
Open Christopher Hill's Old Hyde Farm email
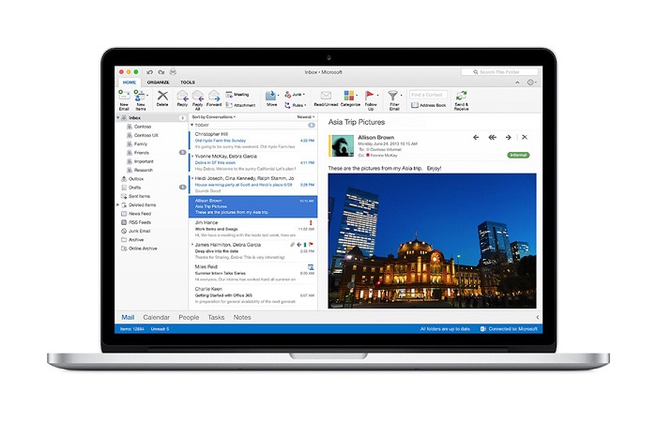(253, 141)
